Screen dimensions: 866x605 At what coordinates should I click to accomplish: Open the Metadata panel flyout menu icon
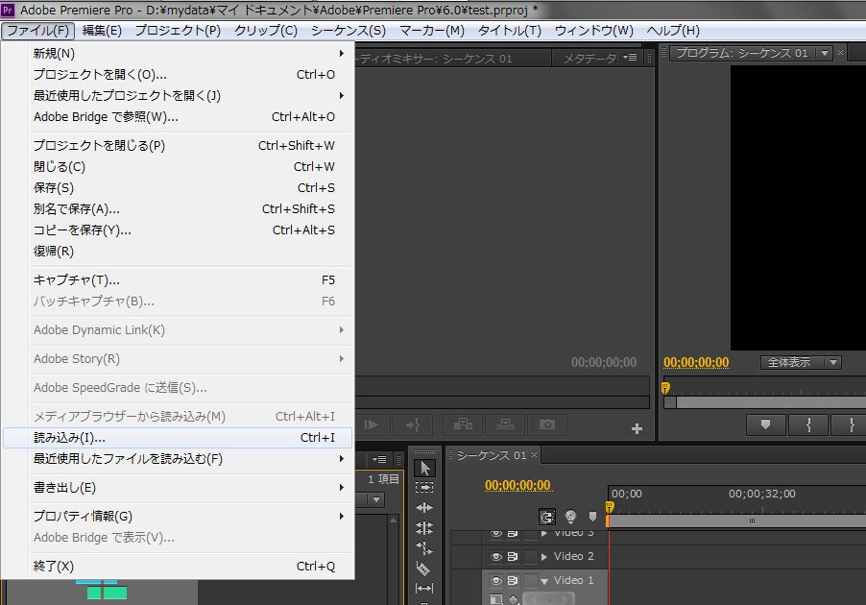(x=630, y=58)
